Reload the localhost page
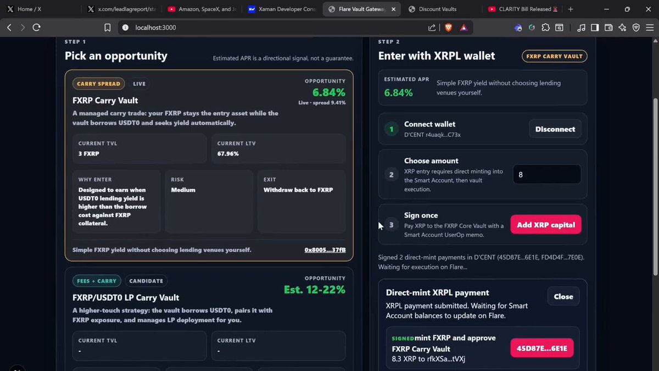The image size is (659, 371). pyautogui.click(x=36, y=27)
